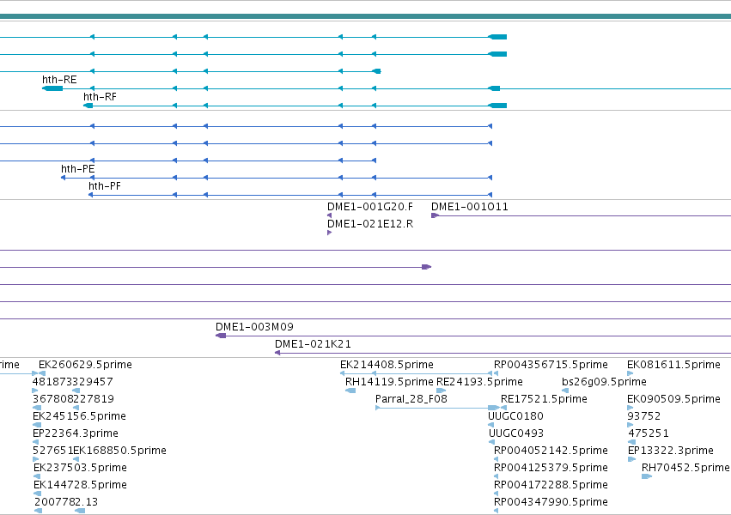Select the hth-RE transcript label

click(x=59, y=80)
